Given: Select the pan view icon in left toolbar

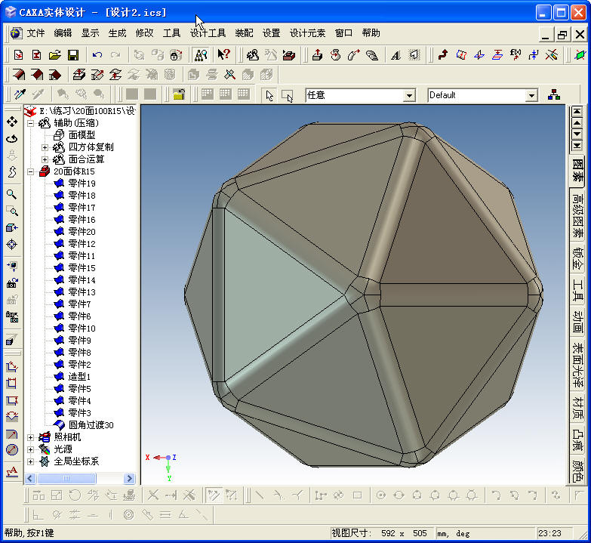Looking at the screenshot, I should (x=11, y=122).
